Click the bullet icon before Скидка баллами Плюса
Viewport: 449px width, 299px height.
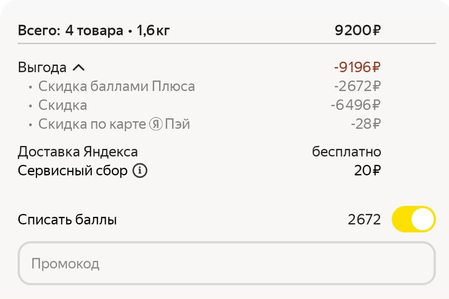(x=29, y=86)
